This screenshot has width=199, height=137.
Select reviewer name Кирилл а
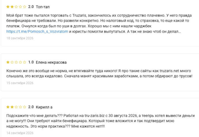(x=44, y=107)
